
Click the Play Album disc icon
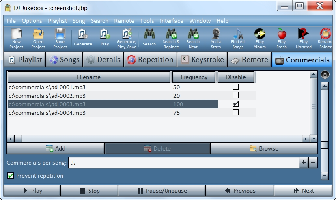tap(260, 34)
